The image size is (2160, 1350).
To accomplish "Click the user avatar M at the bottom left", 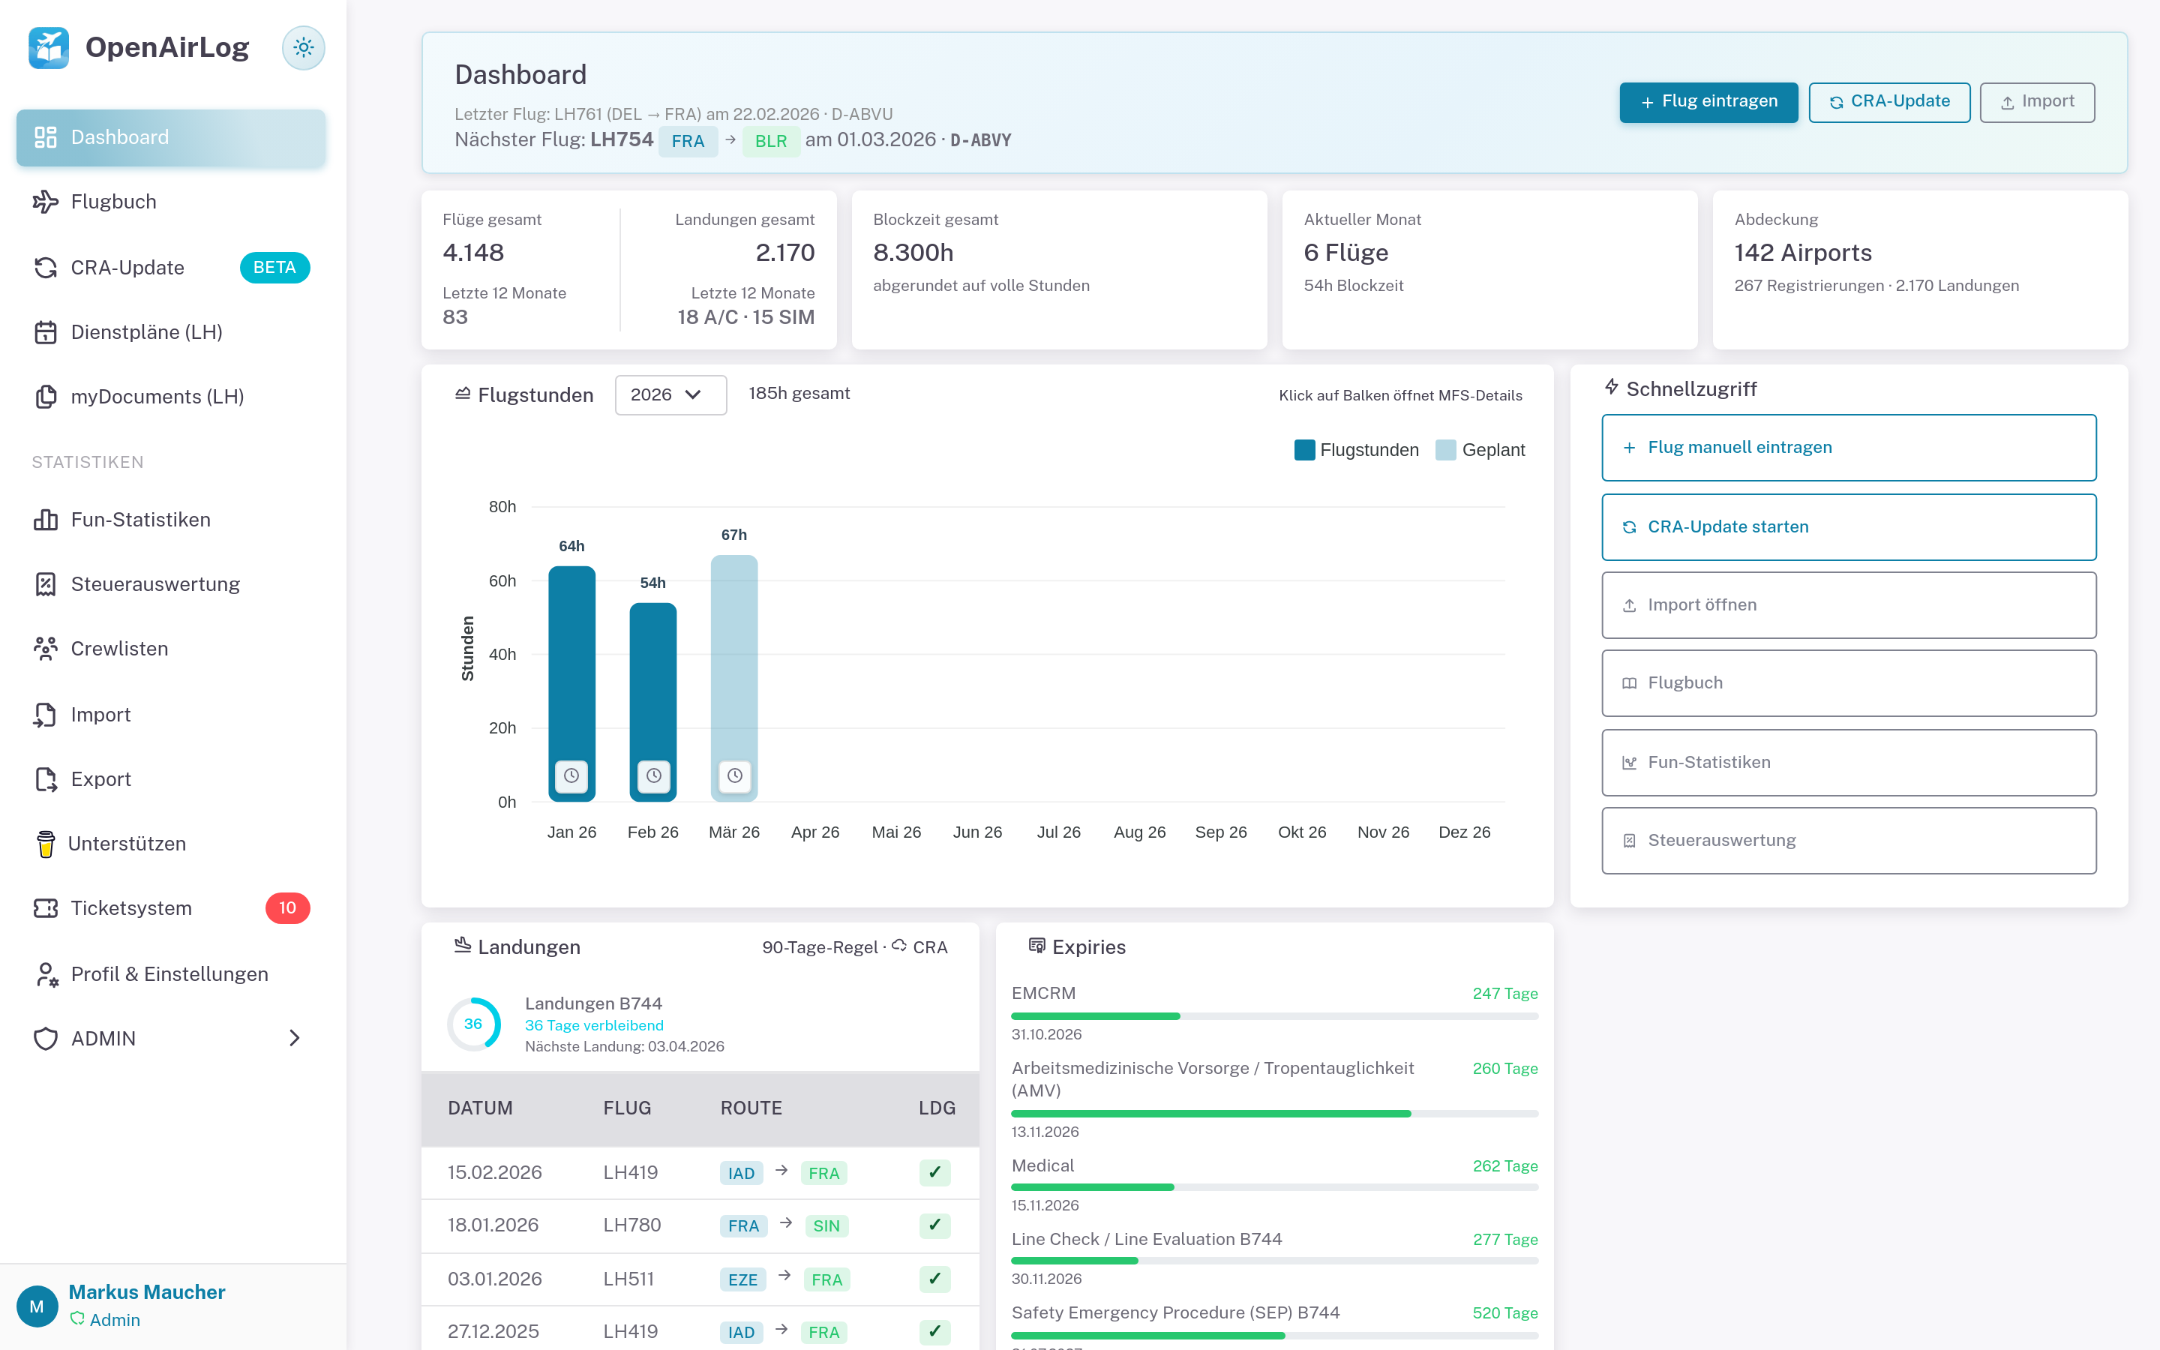I will pos(37,1306).
